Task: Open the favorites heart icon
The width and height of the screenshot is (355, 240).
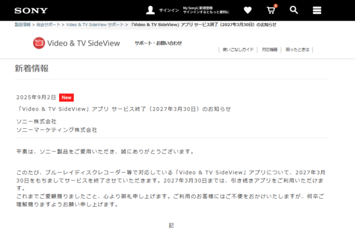Action: (x=247, y=10)
